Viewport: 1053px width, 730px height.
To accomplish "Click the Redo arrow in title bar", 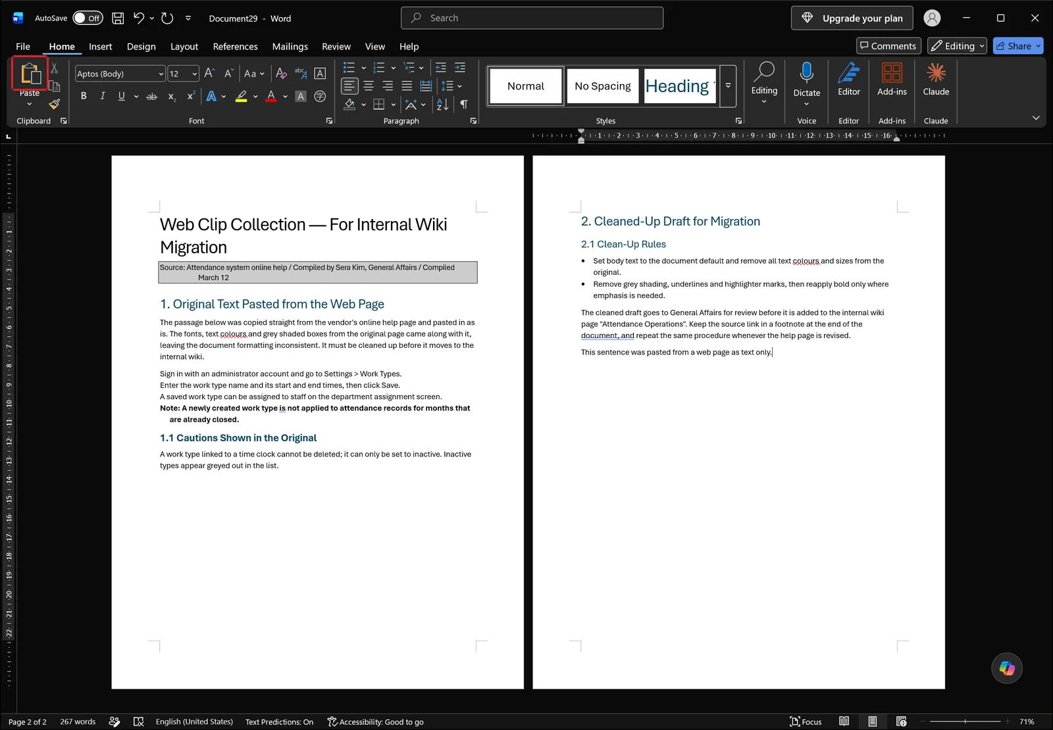I will coord(167,18).
